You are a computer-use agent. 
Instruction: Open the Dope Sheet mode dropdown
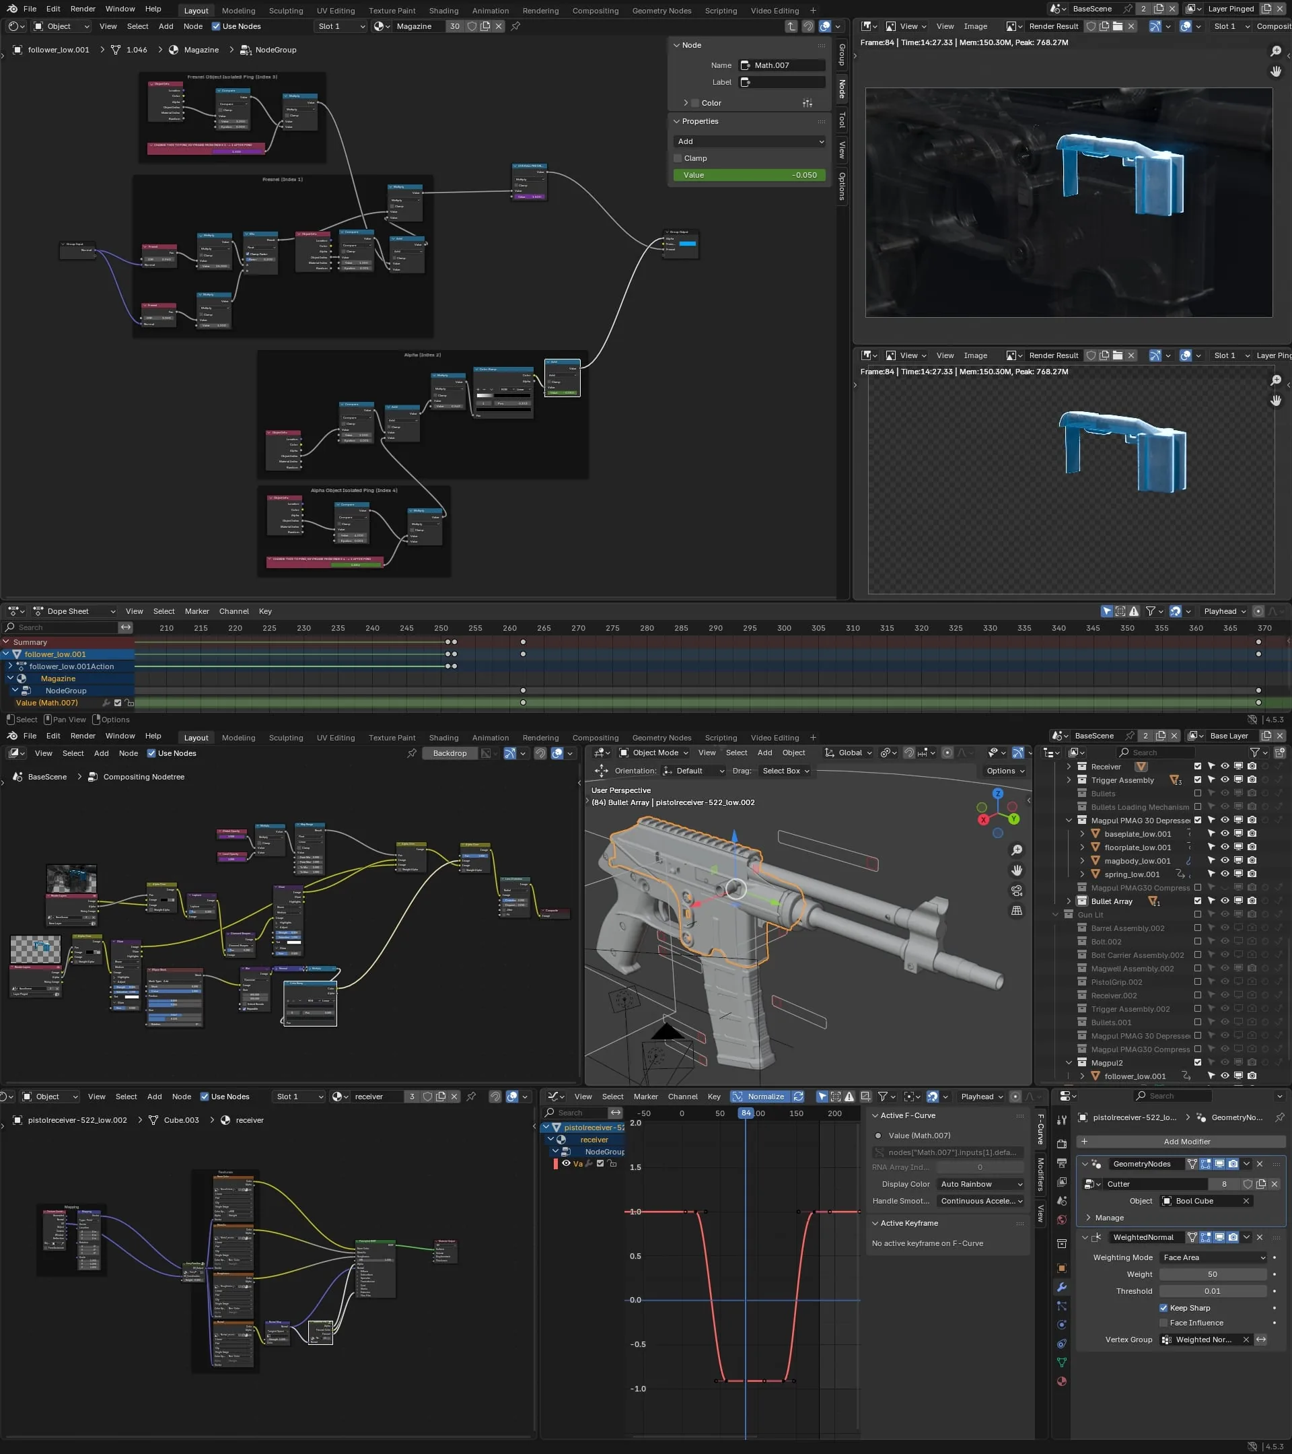tap(73, 611)
